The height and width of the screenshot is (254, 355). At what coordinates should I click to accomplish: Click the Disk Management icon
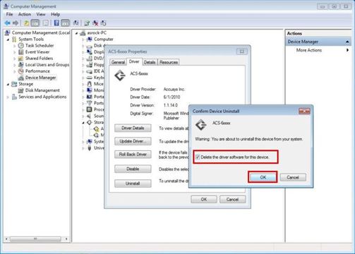[21, 90]
